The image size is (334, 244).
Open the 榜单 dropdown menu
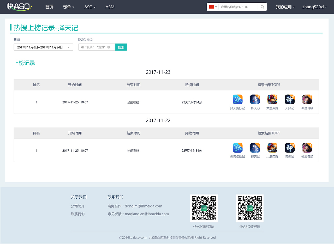tap(69, 7)
